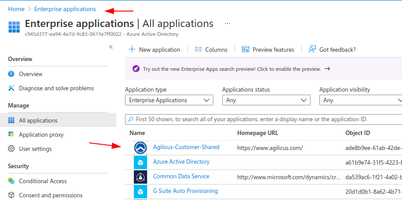The height and width of the screenshot is (200, 402).
Task: Click the Preview features icon
Action: tap(246, 49)
